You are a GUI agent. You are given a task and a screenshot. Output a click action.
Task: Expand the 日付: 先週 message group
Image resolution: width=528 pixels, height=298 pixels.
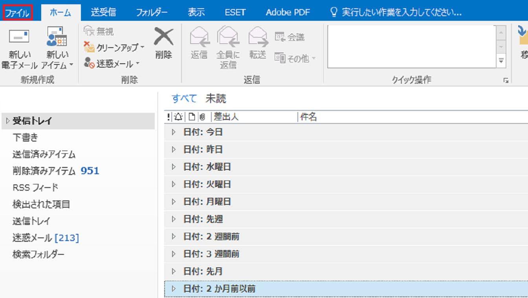(x=174, y=219)
